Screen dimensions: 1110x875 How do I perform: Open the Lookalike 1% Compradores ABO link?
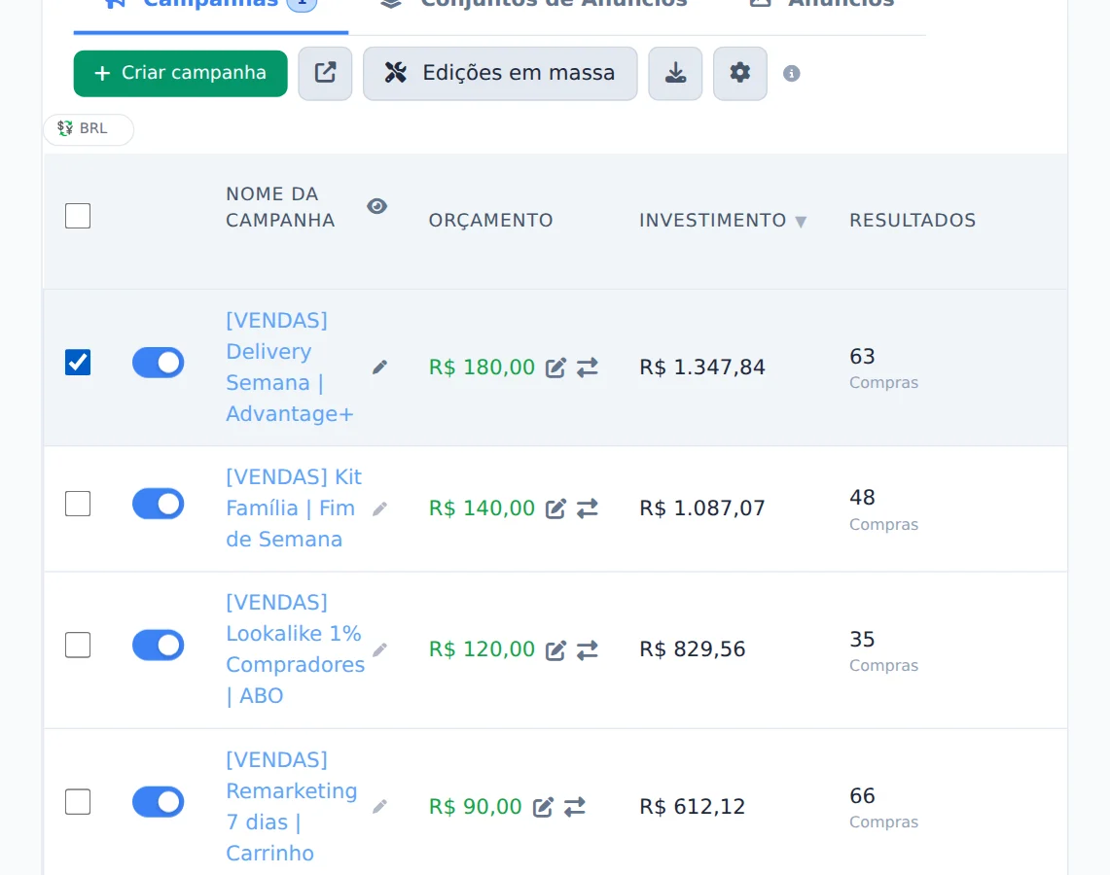coord(295,648)
